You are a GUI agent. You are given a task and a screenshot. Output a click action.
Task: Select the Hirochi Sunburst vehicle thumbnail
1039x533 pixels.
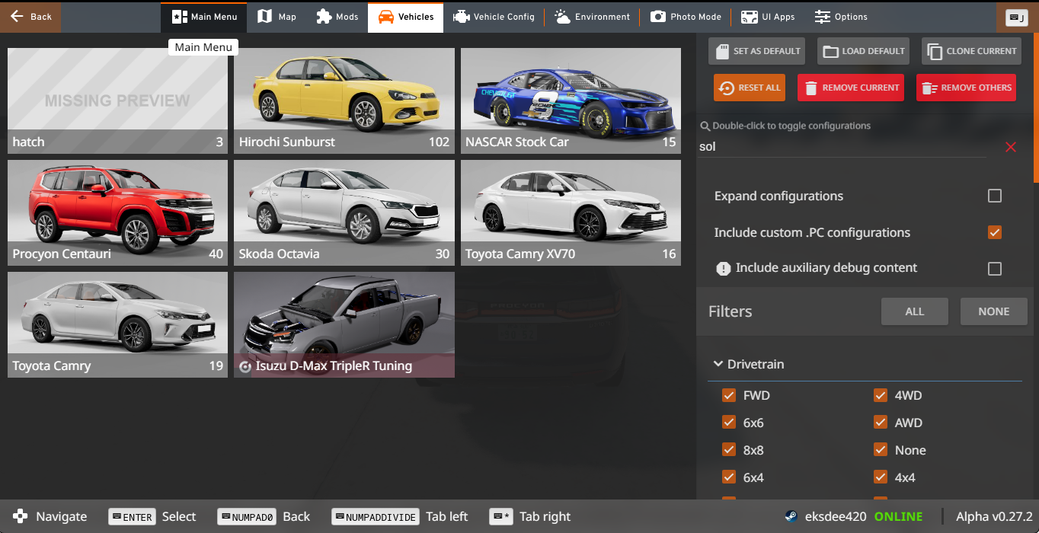pos(344,100)
